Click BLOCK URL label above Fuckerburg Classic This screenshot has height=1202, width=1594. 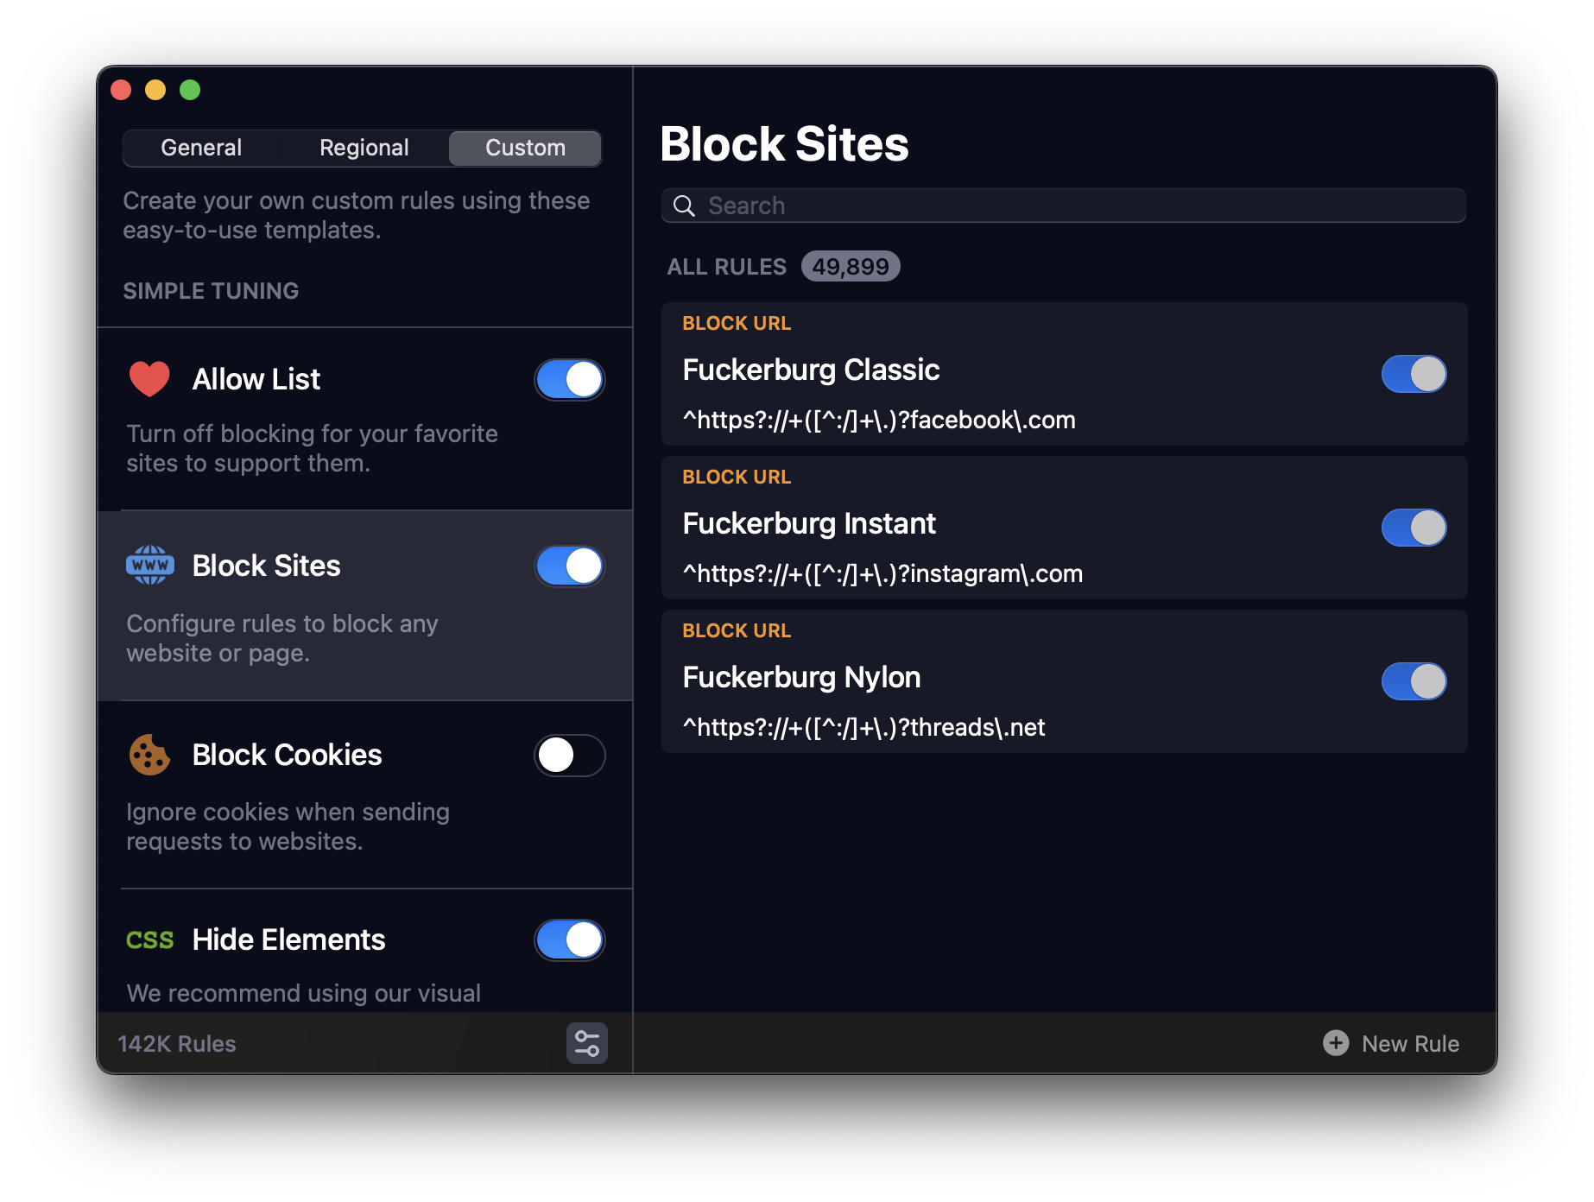click(x=737, y=323)
